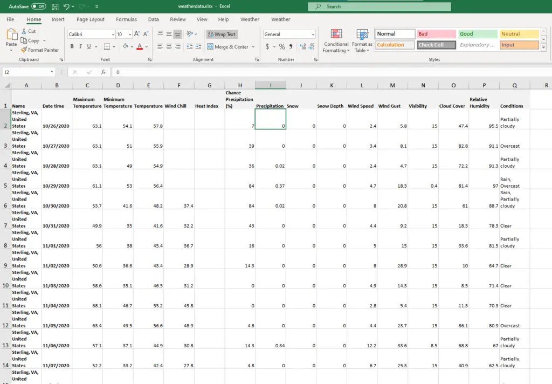
Task: Open the Page Layout tab
Action: 90,19
